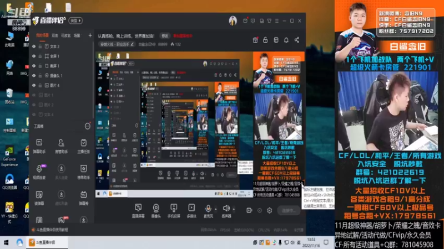Click the feedback message icon in the title bar
This screenshot has height=249, width=444.
click(253, 20)
